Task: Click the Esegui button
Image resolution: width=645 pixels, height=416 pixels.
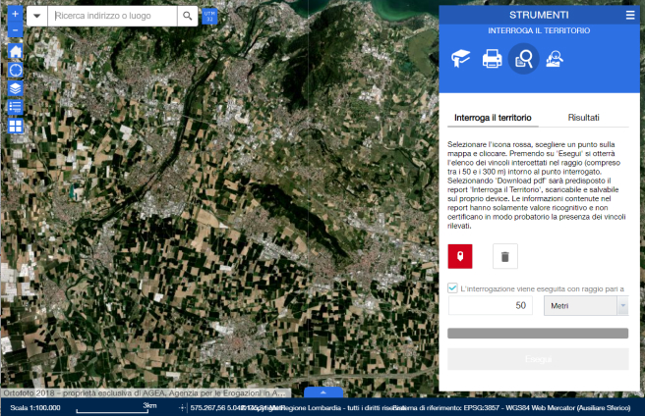Action: [x=538, y=359]
